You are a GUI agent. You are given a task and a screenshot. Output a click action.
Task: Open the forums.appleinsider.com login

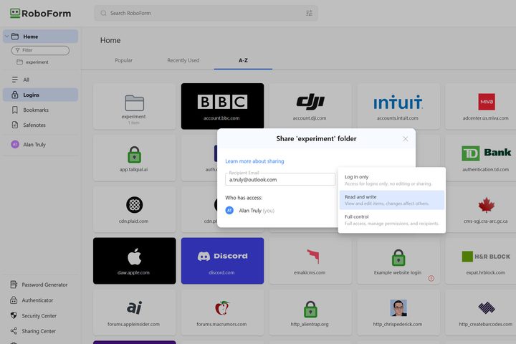pos(134,312)
